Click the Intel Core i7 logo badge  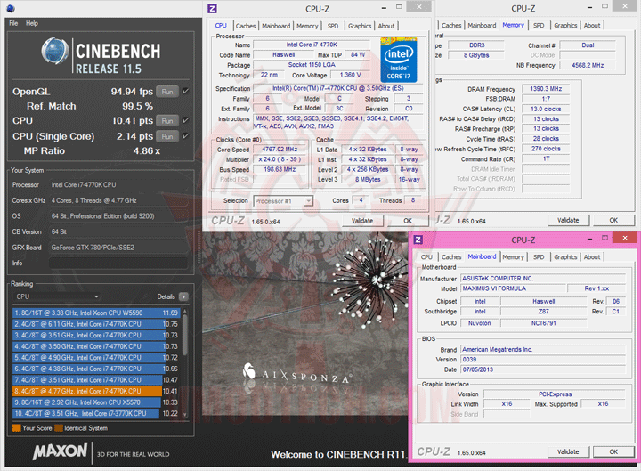[x=399, y=61]
